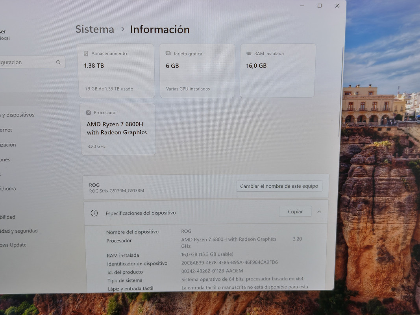The image size is (420, 315).
Task: Open the Procesador card
Action: click(118, 129)
